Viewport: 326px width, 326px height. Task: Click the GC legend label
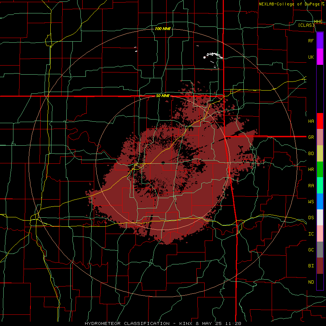(311, 250)
